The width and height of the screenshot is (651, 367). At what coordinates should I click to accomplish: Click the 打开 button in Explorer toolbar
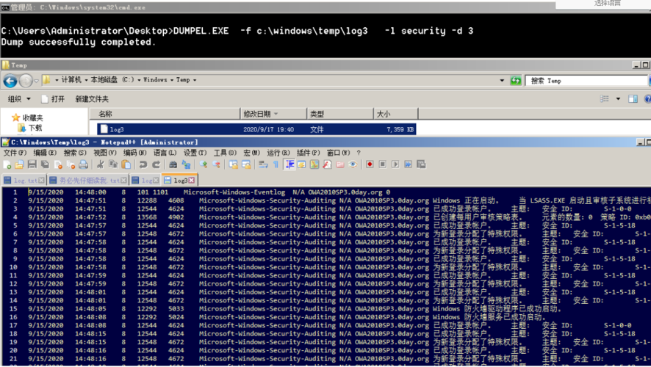click(x=53, y=99)
